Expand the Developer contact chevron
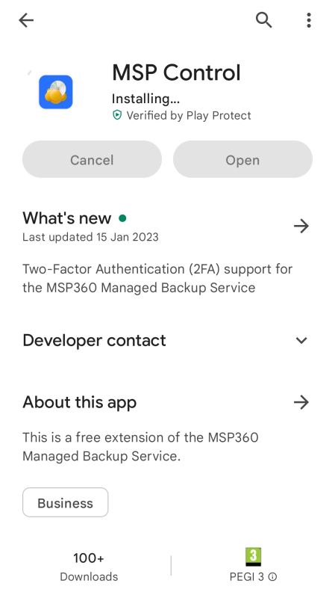The image size is (335, 598). coord(301,340)
